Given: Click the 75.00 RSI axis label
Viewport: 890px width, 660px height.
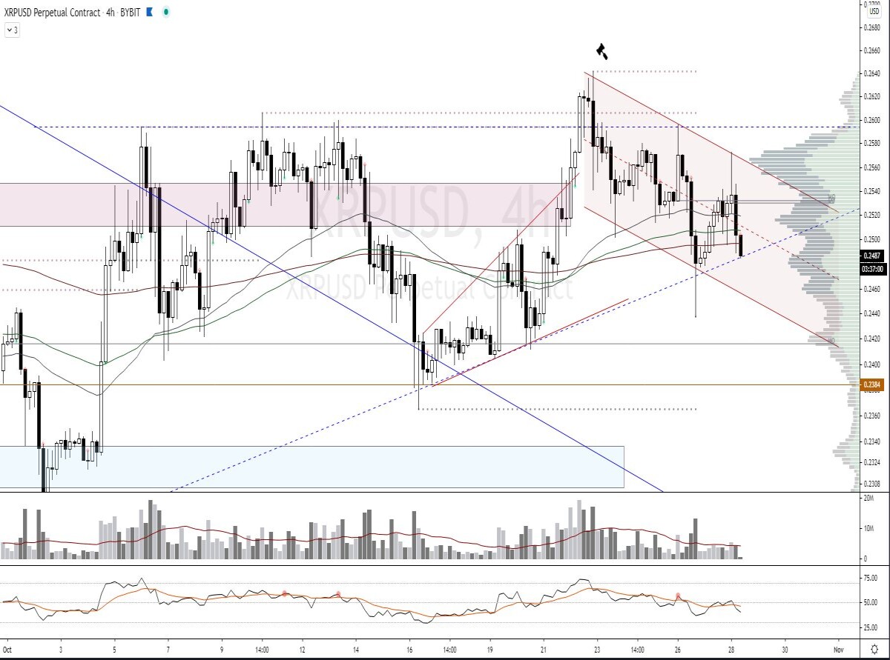Looking at the screenshot, I should point(870,578).
